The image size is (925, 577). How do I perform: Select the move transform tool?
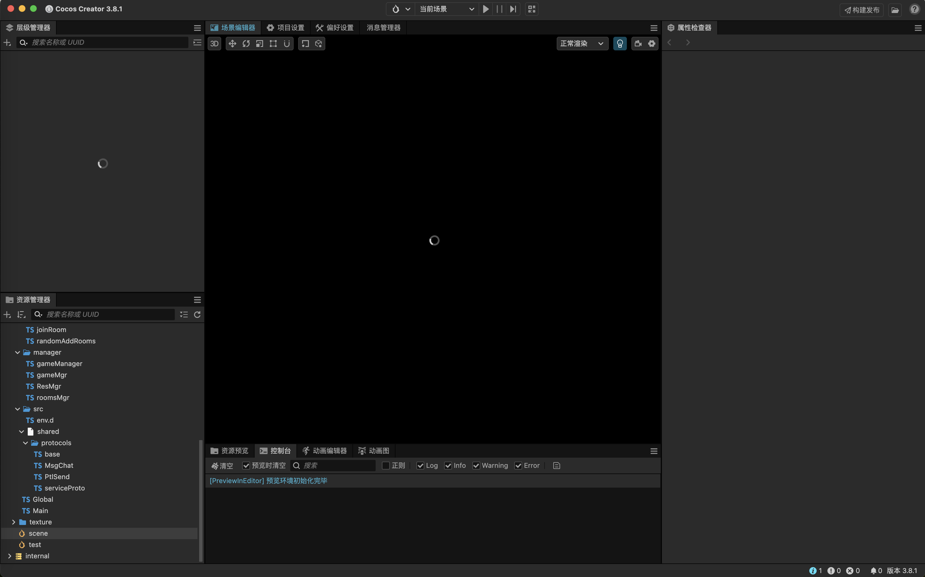232,44
